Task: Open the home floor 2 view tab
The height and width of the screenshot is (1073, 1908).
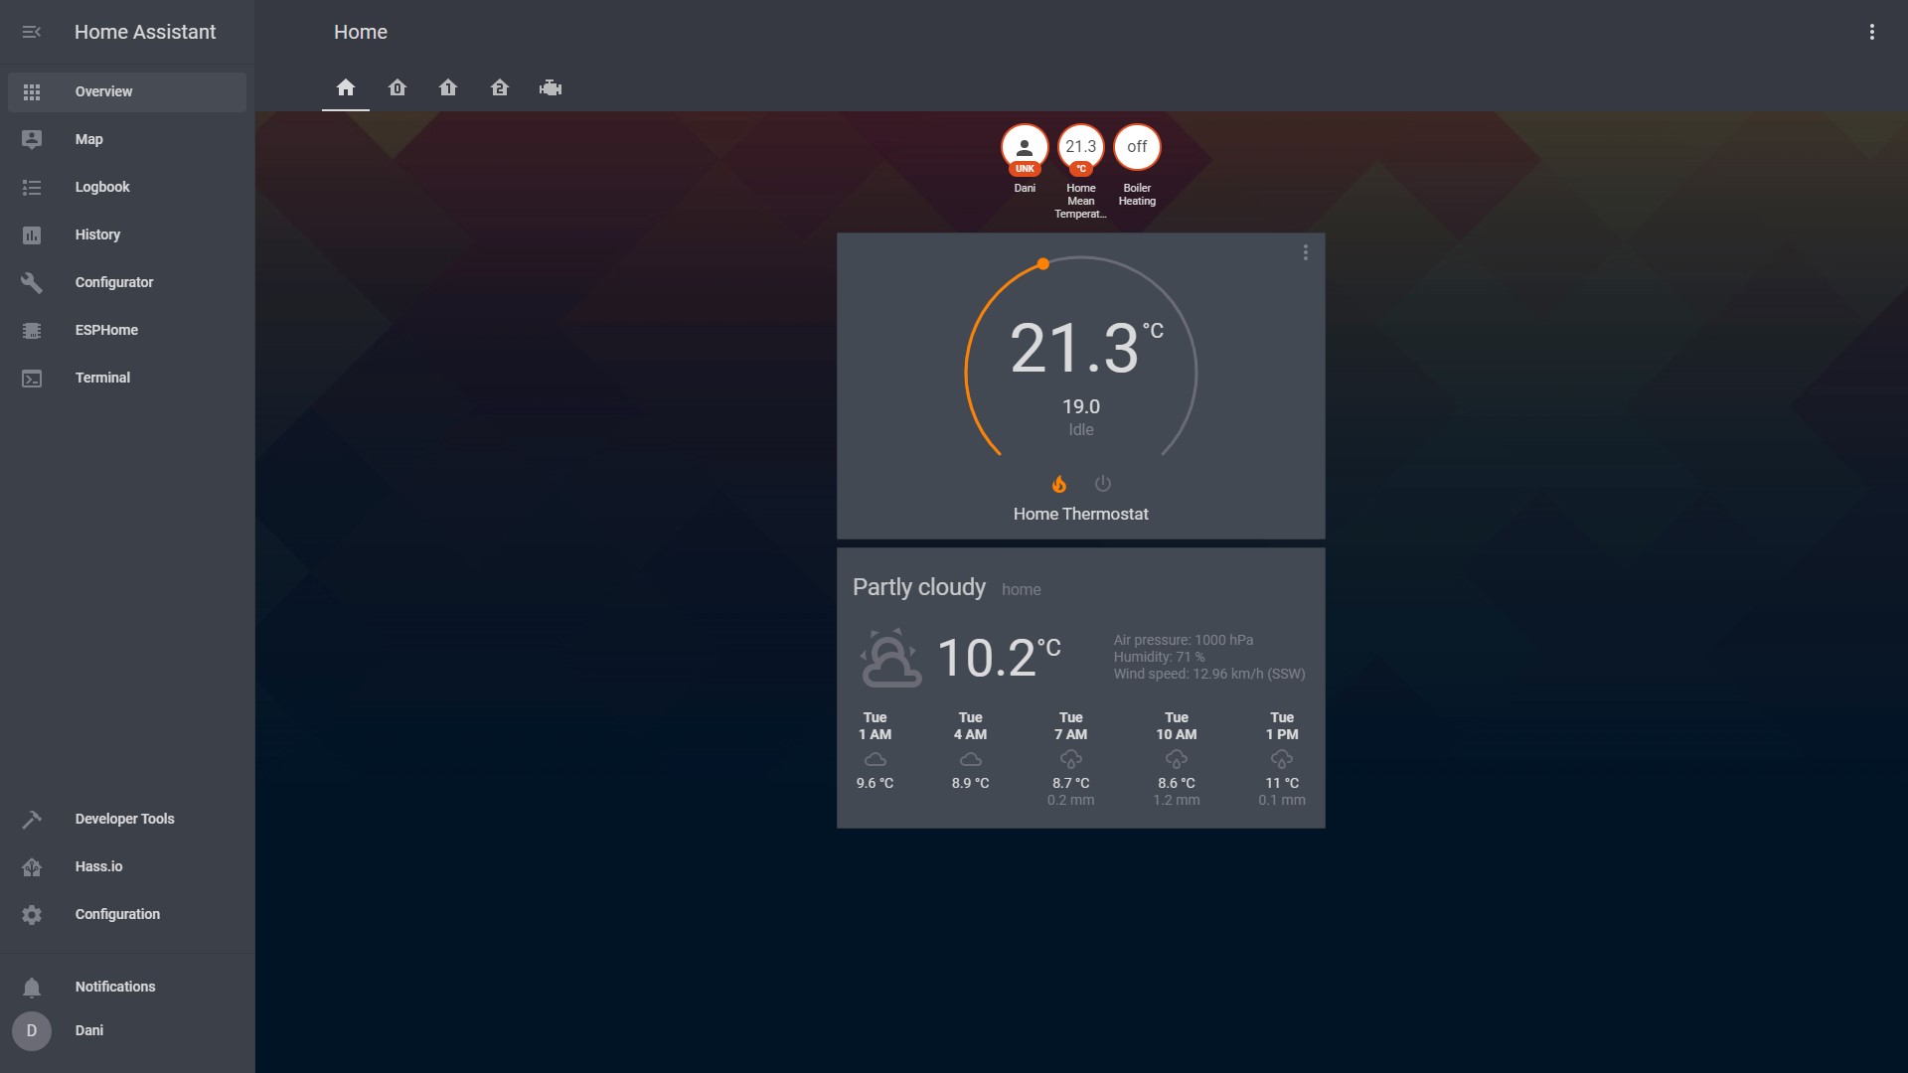Action: [500, 88]
